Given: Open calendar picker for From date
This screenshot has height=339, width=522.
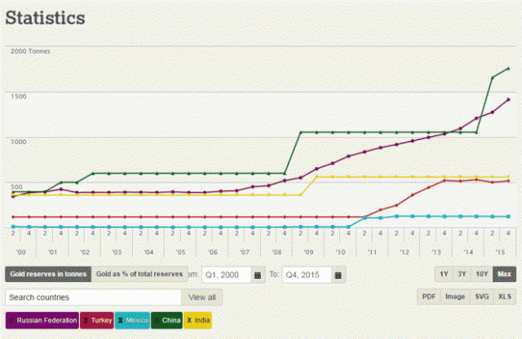Looking at the screenshot, I should point(259,275).
